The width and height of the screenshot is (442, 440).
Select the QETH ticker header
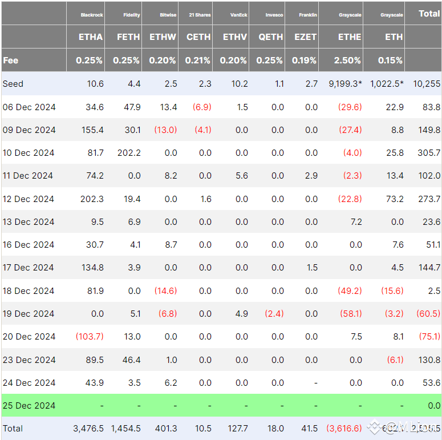pos(270,37)
